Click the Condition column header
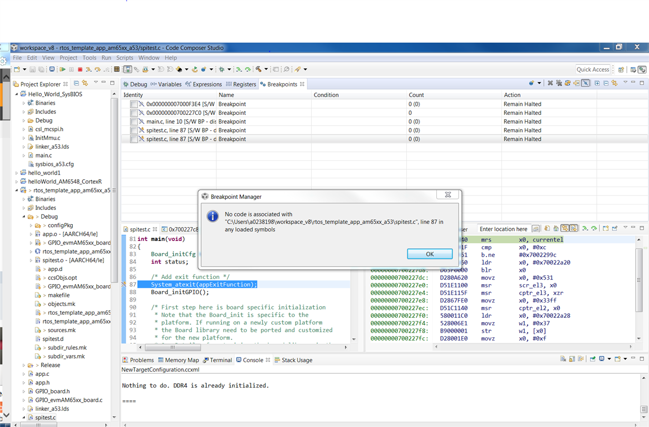This screenshot has width=649, height=427. (358, 95)
